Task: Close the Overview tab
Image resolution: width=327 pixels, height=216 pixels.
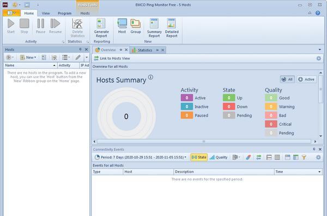Action: pyautogui.click(x=126, y=50)
